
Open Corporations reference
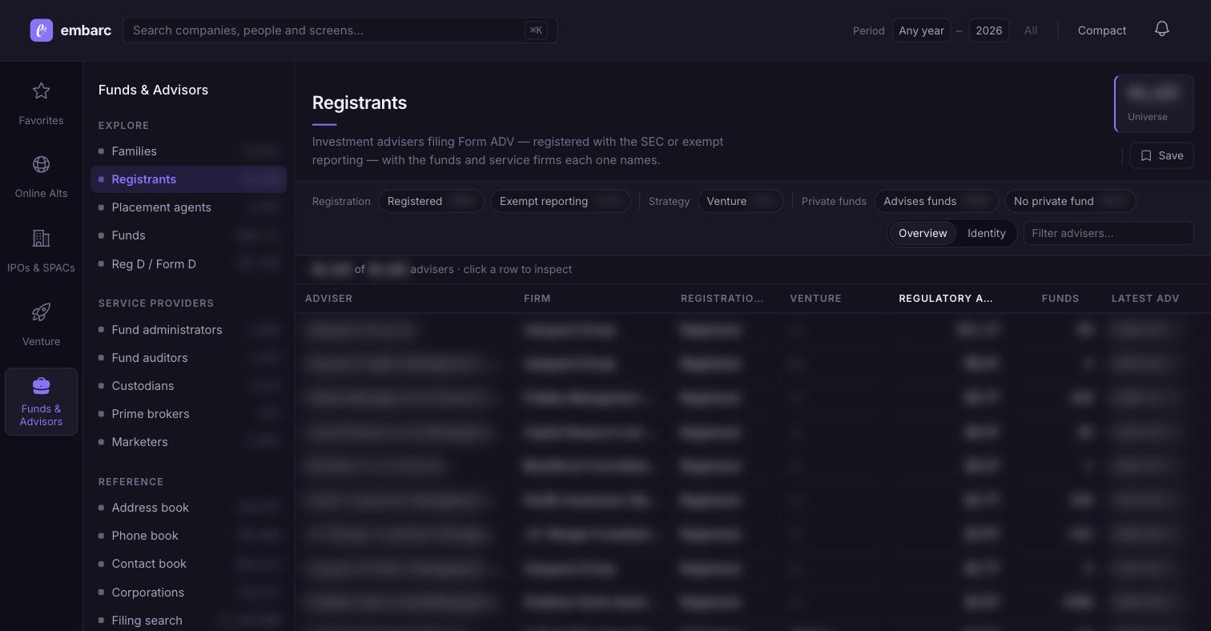(x=188, y=593)
